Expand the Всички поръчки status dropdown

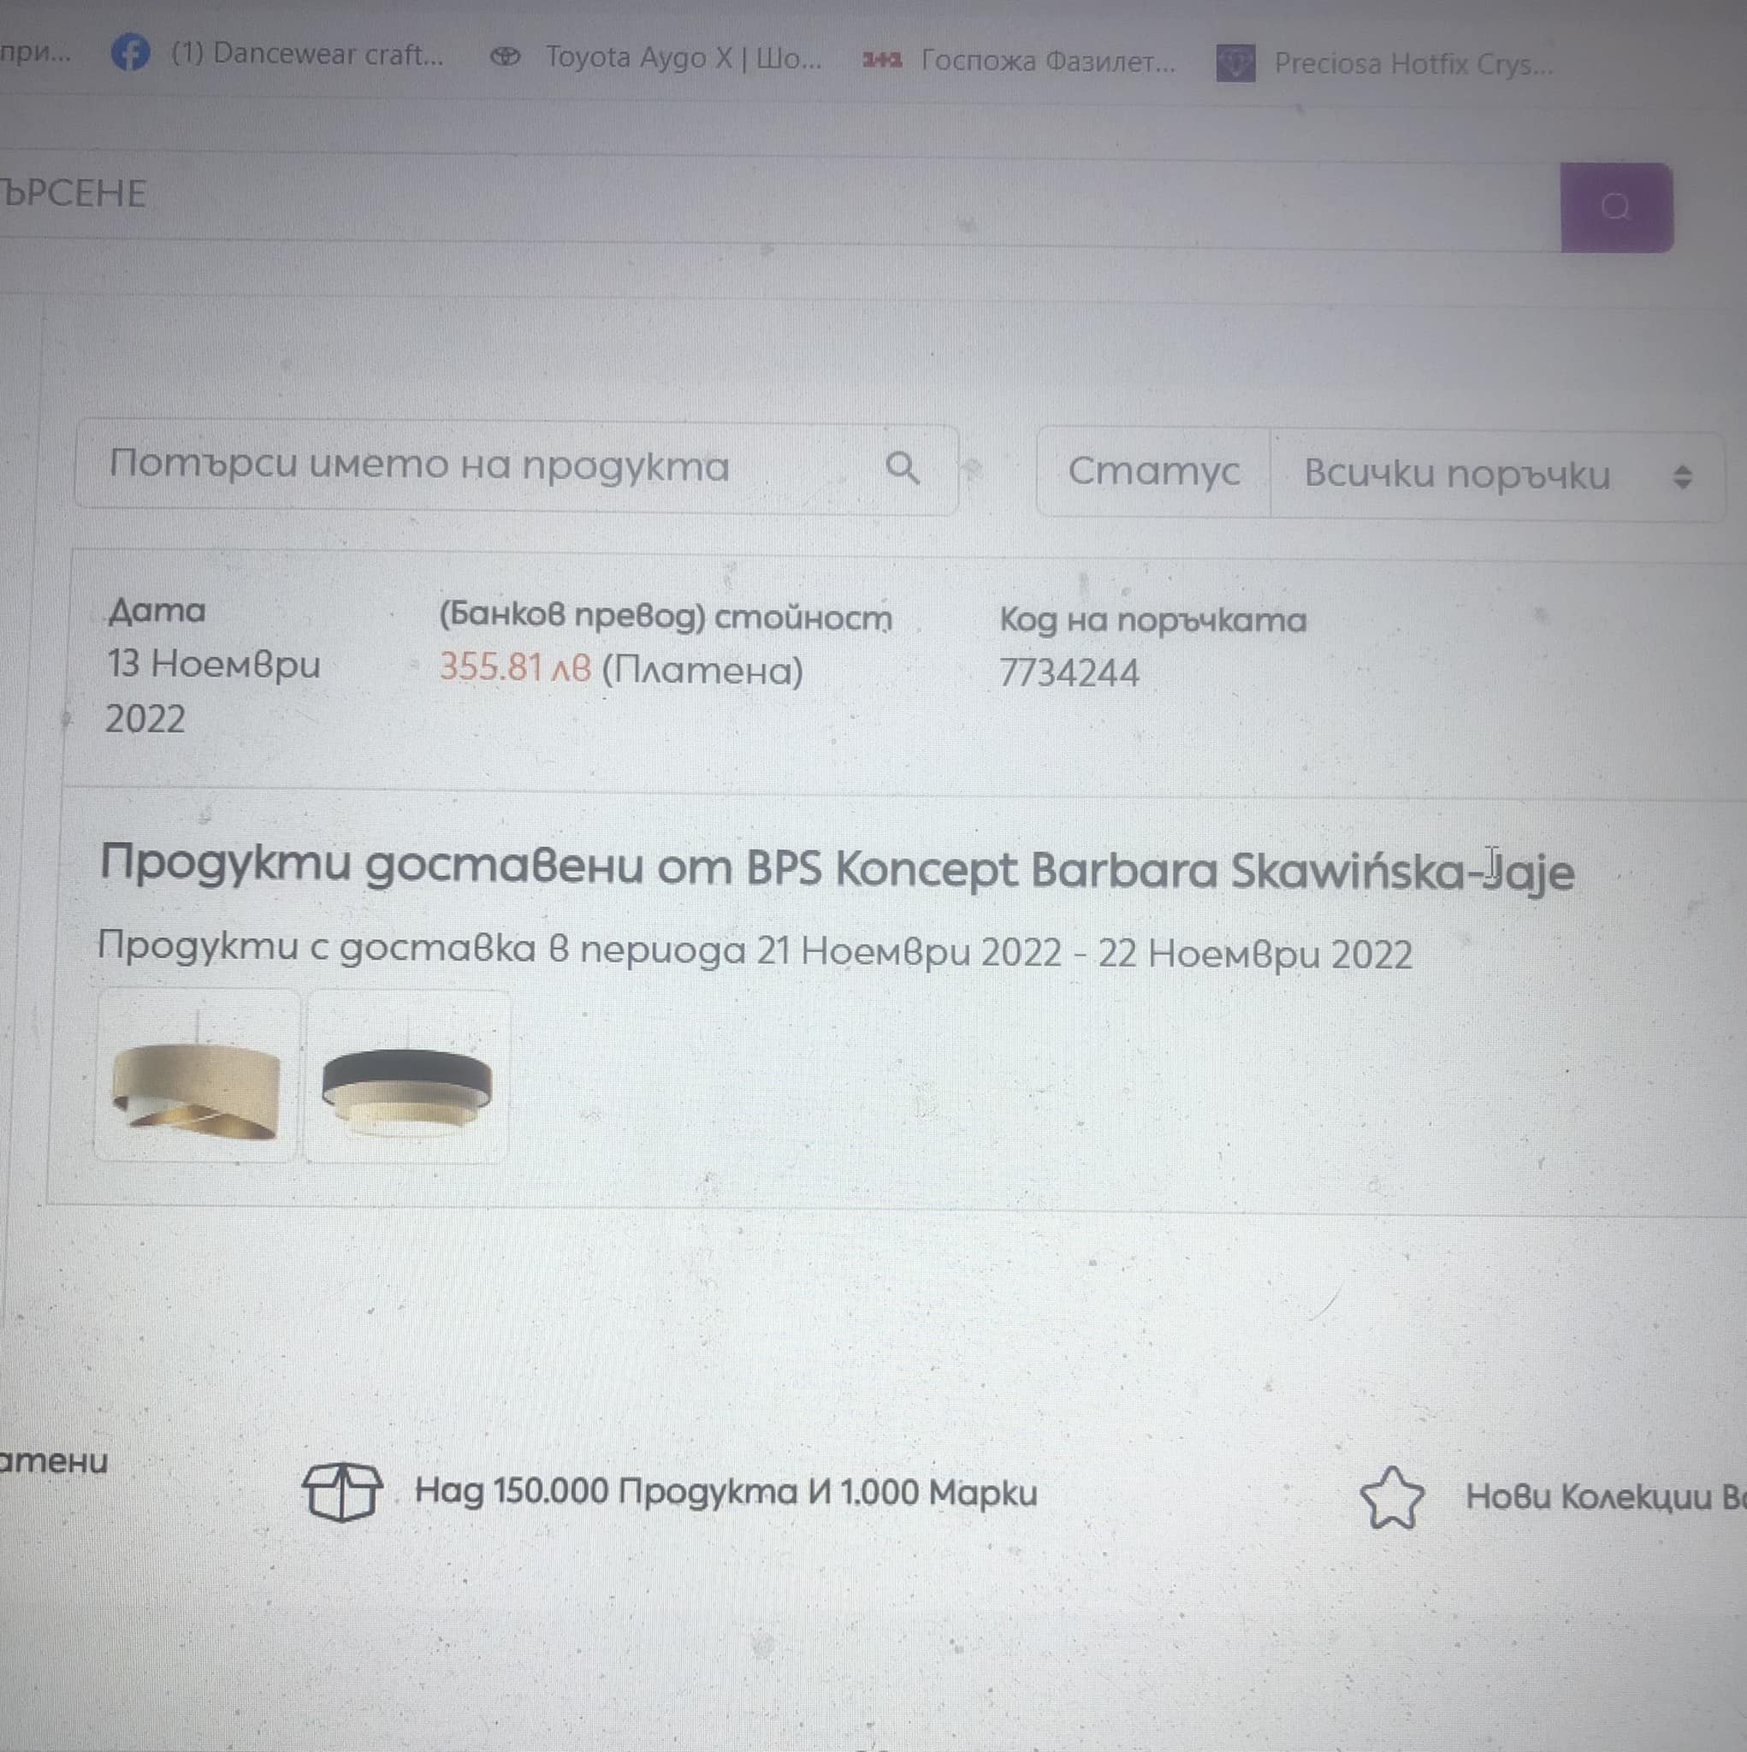(1496, 475)
